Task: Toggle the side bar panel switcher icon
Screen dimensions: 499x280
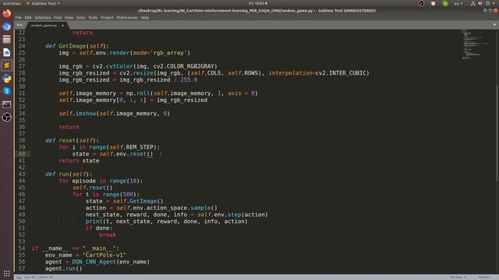Action: pos(19,277)
